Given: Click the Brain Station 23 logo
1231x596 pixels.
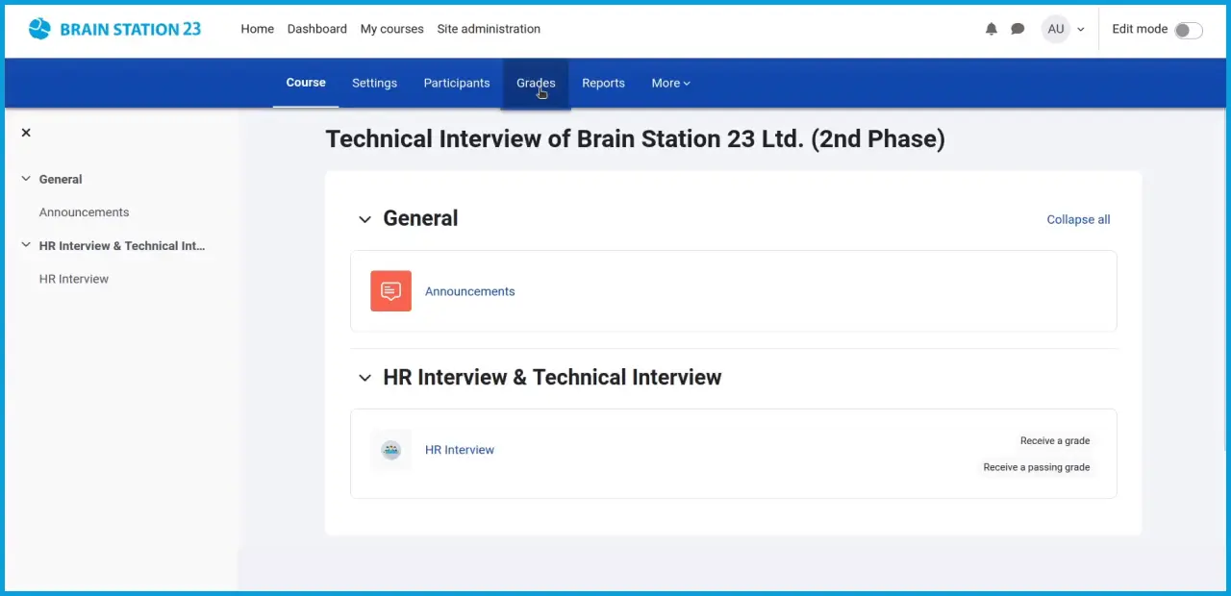Looking at the screenshot, I should 114,29.
